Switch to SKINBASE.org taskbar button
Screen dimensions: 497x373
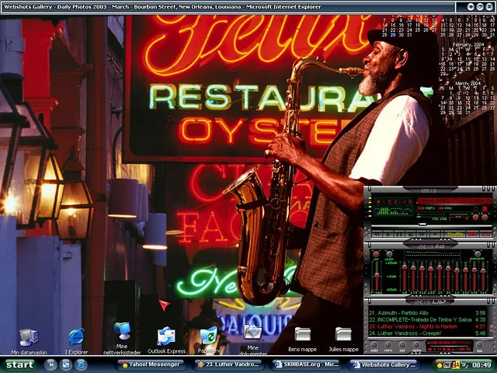[x=306, y=364]
